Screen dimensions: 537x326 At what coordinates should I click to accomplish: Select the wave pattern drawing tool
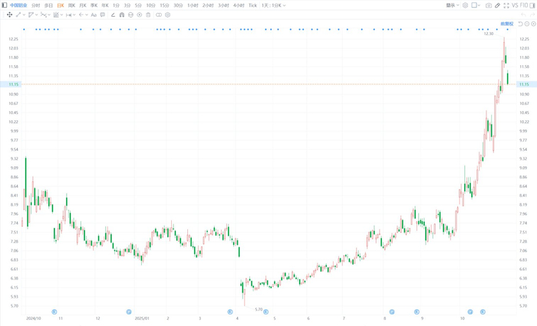click(44, 15)
